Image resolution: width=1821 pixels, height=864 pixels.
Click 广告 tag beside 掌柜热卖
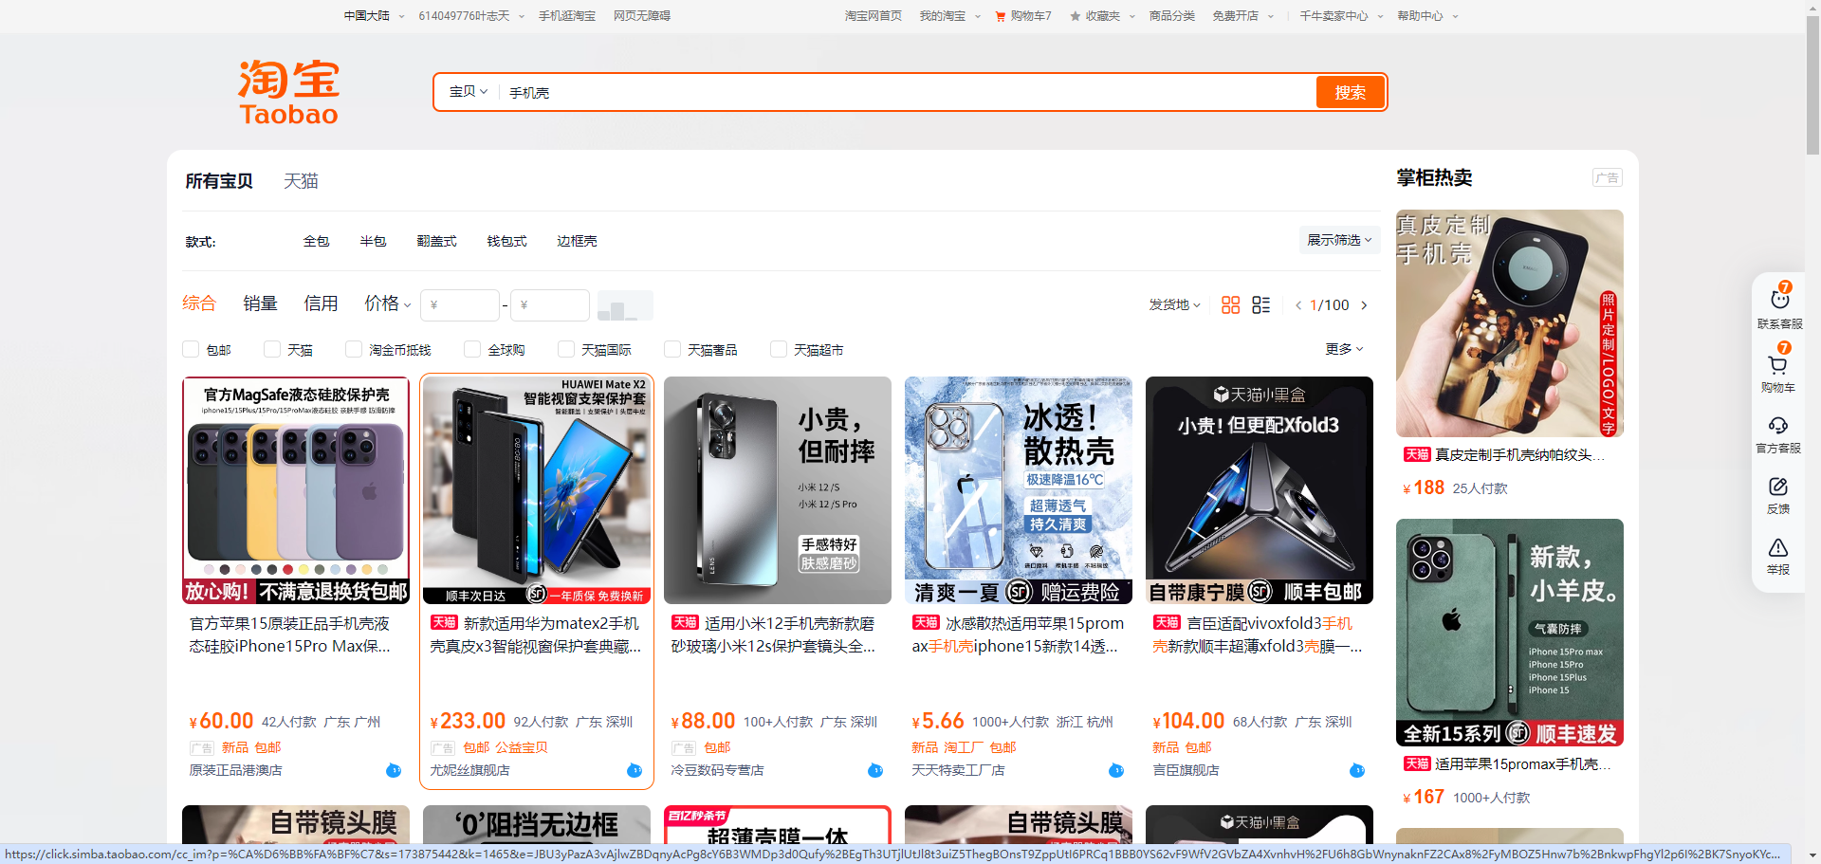(x=1607, y=177)
